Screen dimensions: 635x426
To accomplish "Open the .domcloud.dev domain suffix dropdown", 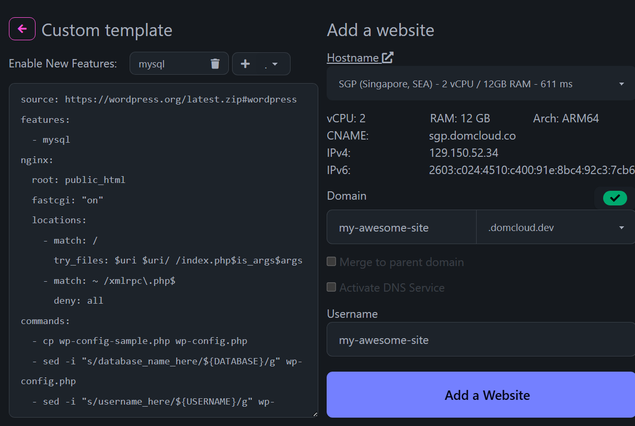I will coord(555,227).
